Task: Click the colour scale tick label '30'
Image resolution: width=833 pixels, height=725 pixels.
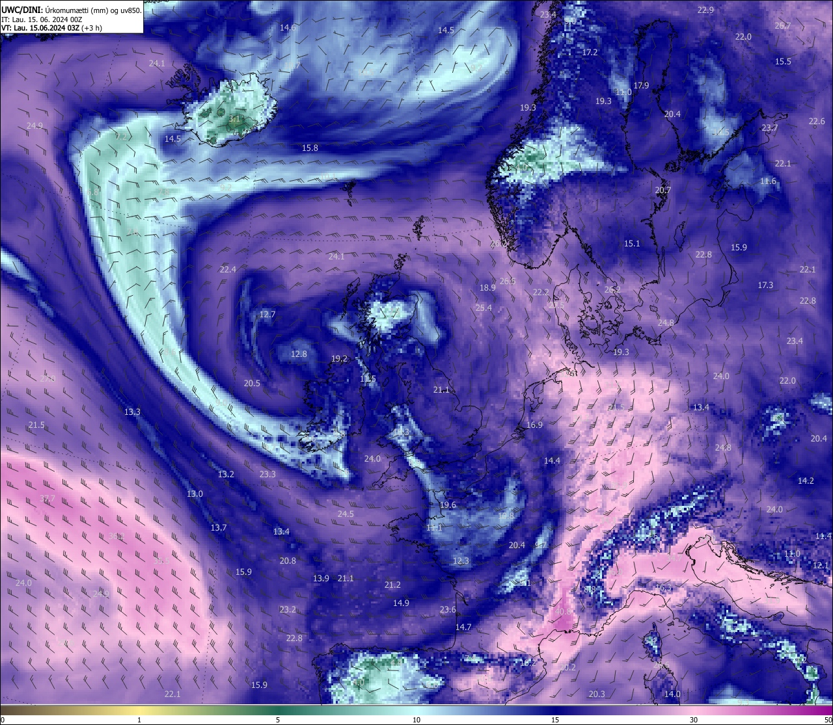Action: pyautogui.click(x=694, y=719)
